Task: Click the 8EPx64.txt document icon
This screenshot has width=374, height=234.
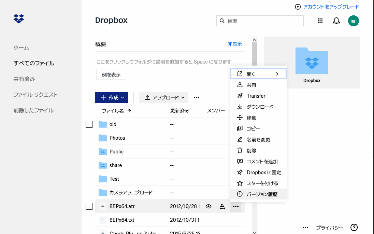Action: pyautogui.click(x=103, y=220)
